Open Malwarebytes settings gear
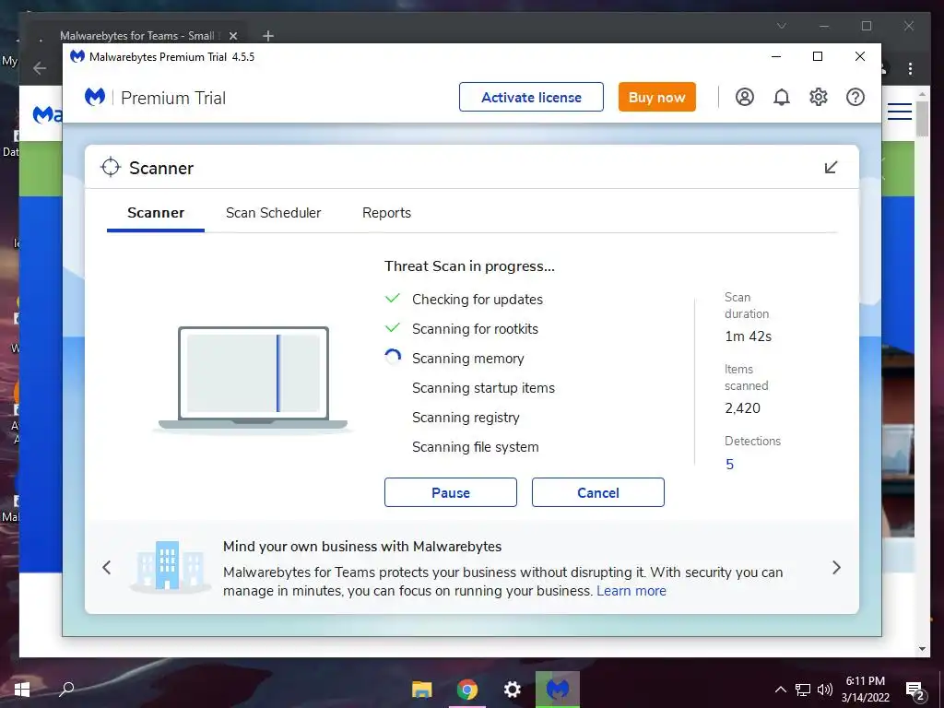Screen dimensions: 944x708 point(819,97)
